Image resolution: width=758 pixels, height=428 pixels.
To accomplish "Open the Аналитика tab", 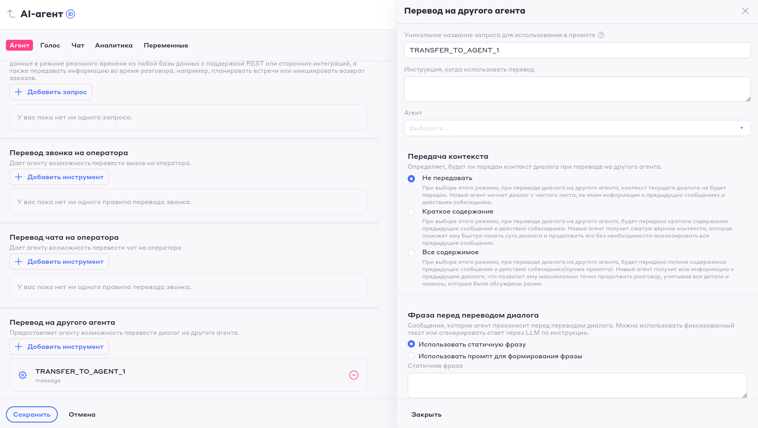I will [x=114, y=45].
